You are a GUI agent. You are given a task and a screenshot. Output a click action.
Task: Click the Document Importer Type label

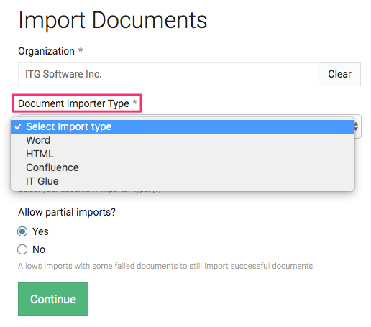tap(73, 103)
